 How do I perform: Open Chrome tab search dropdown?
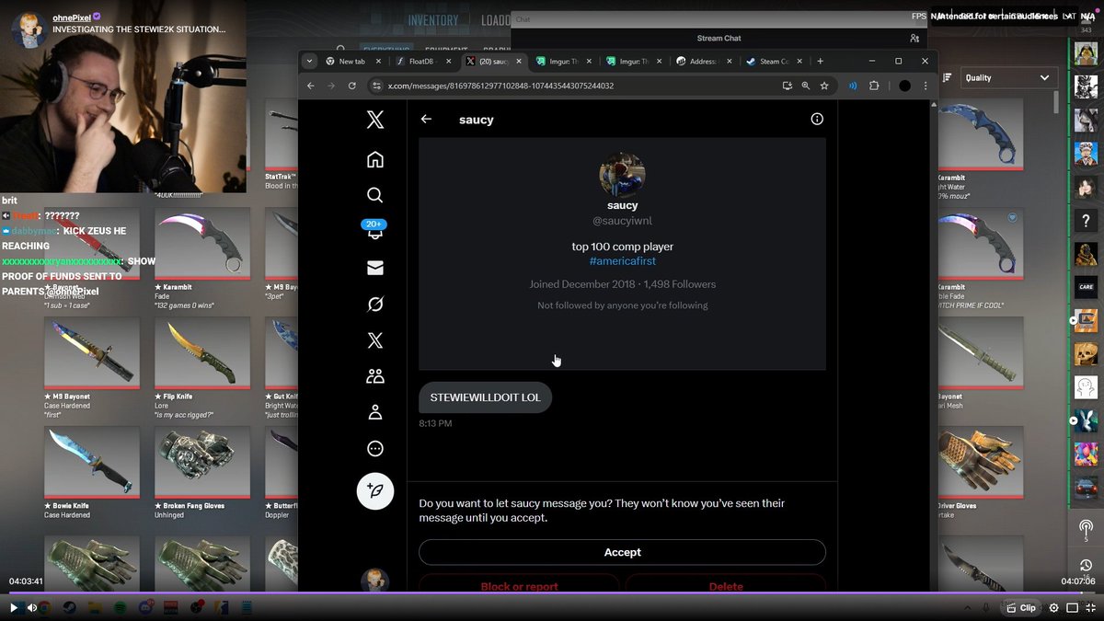(310, 62)
